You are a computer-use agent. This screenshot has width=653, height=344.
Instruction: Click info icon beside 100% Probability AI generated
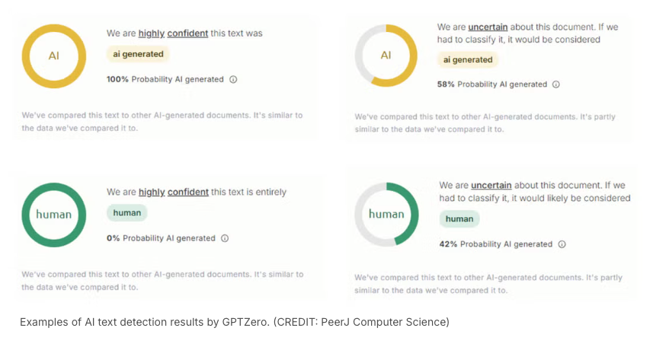[x=233, y=79]
